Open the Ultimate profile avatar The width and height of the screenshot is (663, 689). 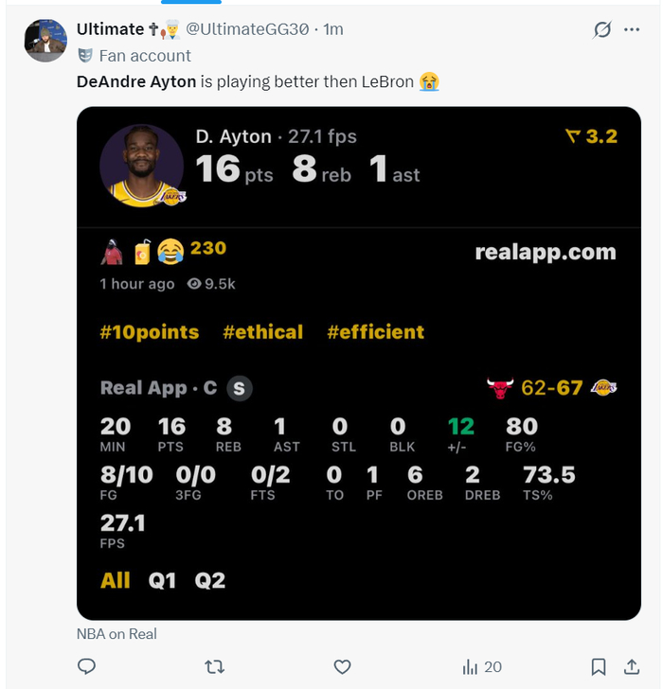point(45,40)
